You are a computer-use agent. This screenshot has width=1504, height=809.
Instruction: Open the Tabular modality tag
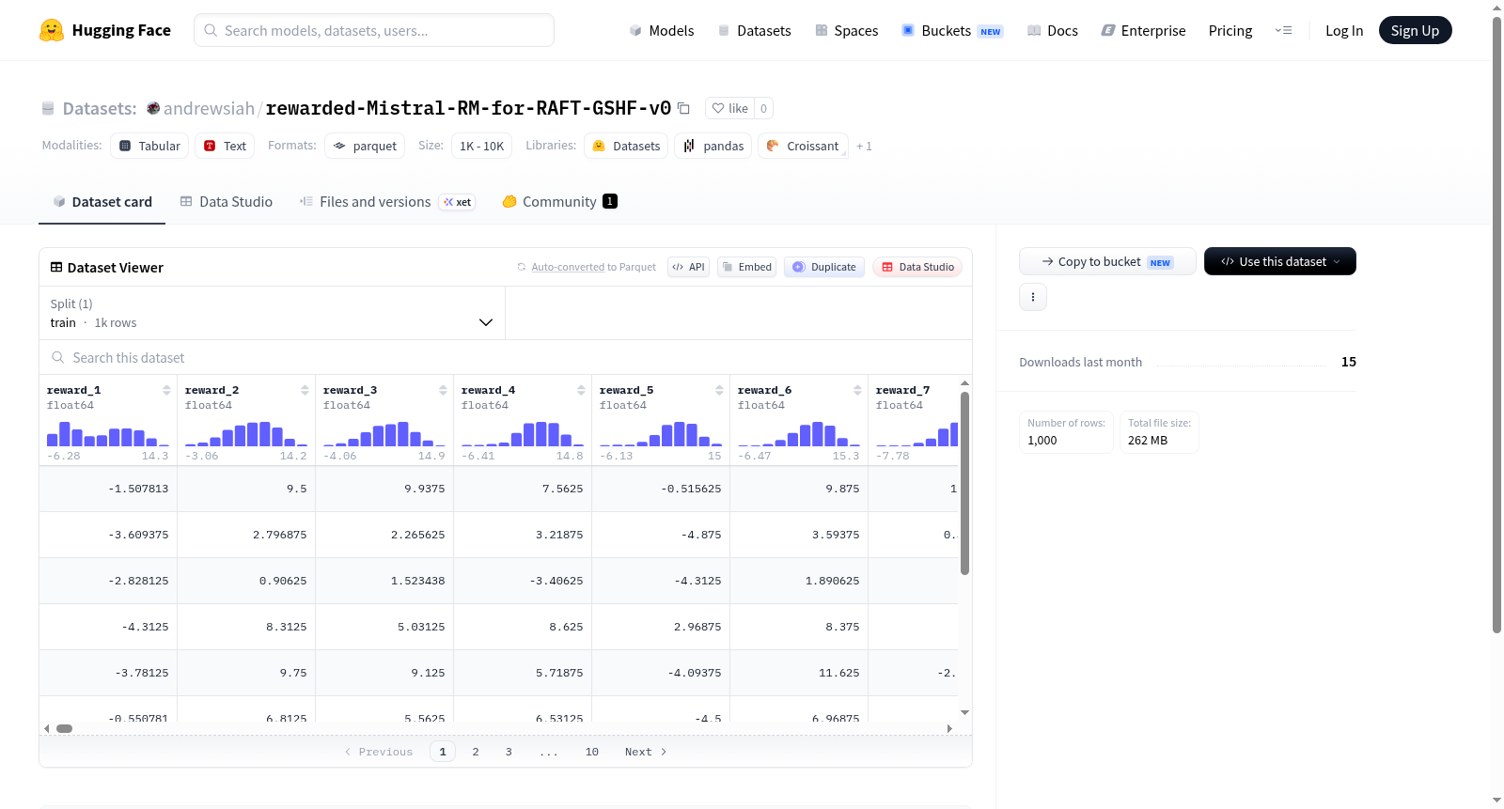149,146
